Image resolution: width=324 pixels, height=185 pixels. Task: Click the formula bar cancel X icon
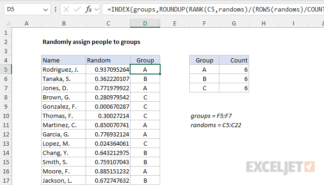coord(66,9)
